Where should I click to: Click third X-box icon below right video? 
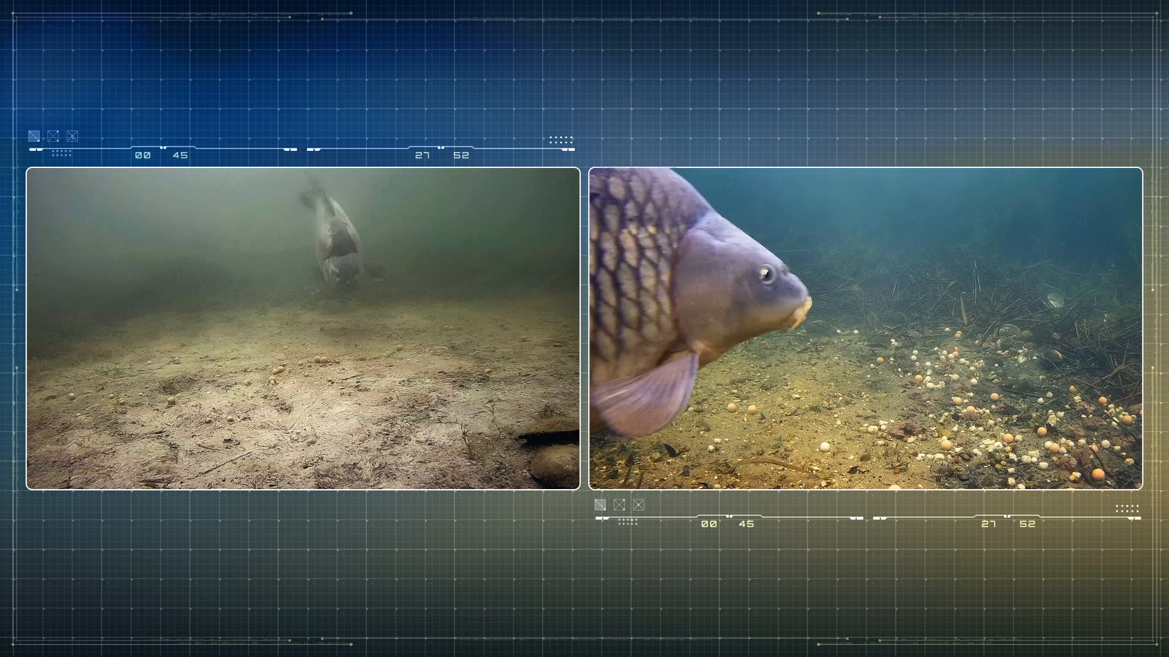(x=638, y=505)
